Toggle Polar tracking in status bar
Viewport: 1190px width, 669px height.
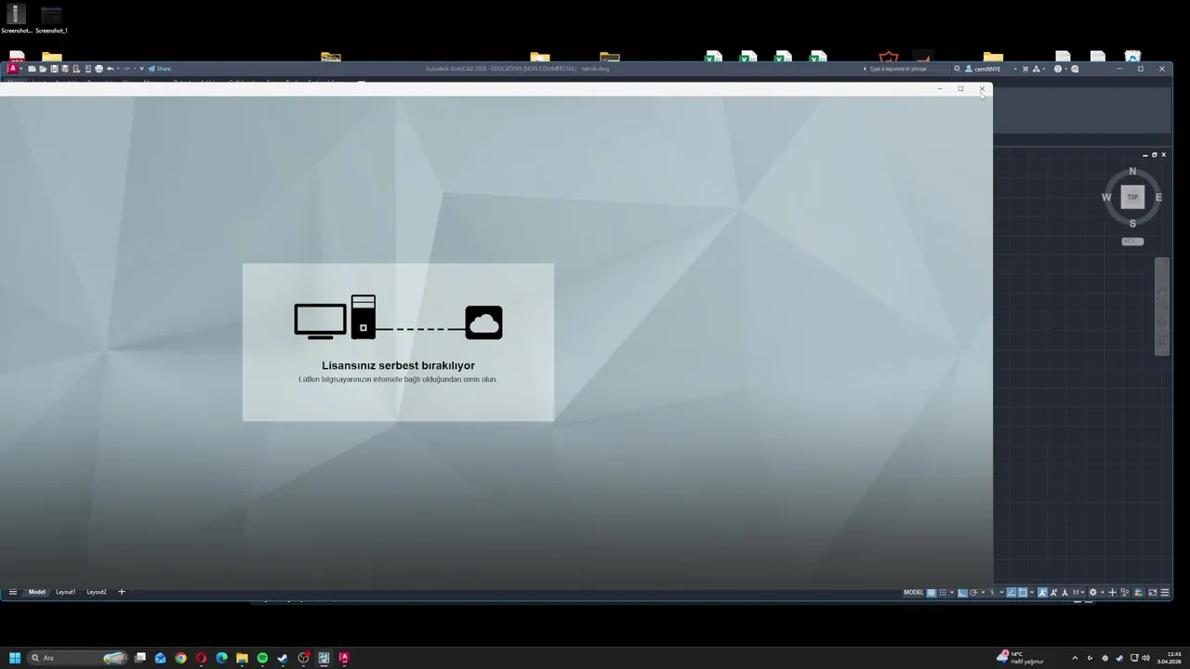(973, 593)
